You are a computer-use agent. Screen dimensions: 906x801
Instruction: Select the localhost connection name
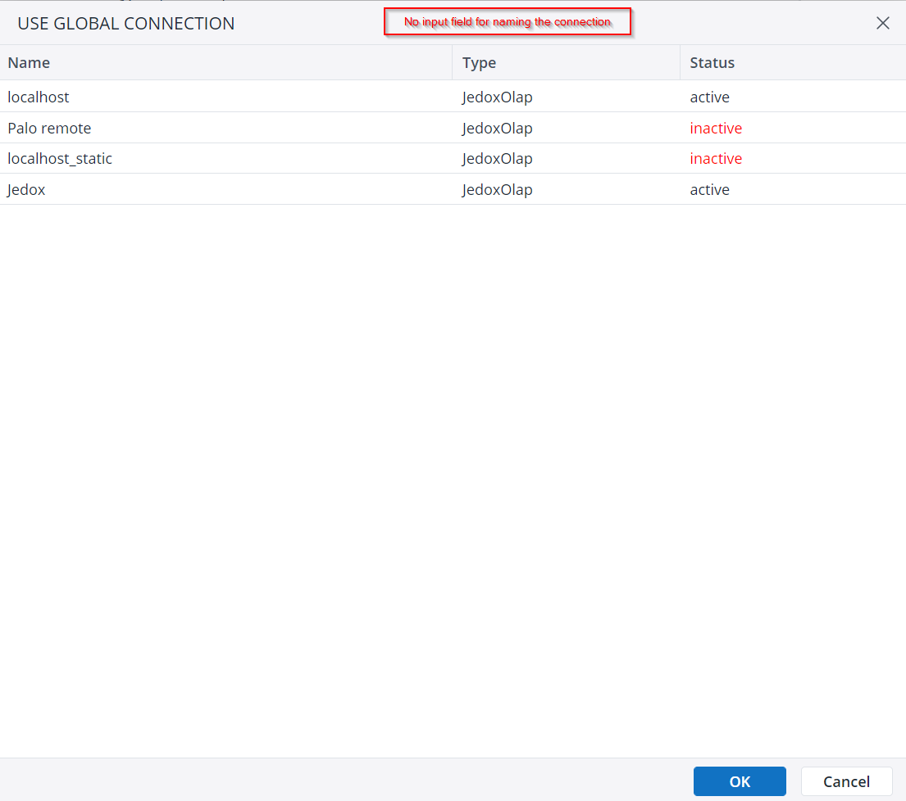(39, 97)
